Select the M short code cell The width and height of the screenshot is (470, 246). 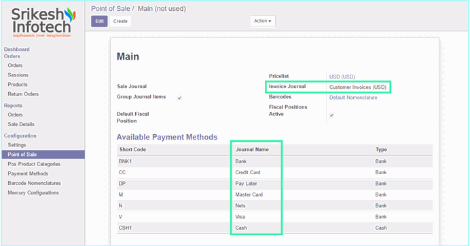(x=121, y=194)
